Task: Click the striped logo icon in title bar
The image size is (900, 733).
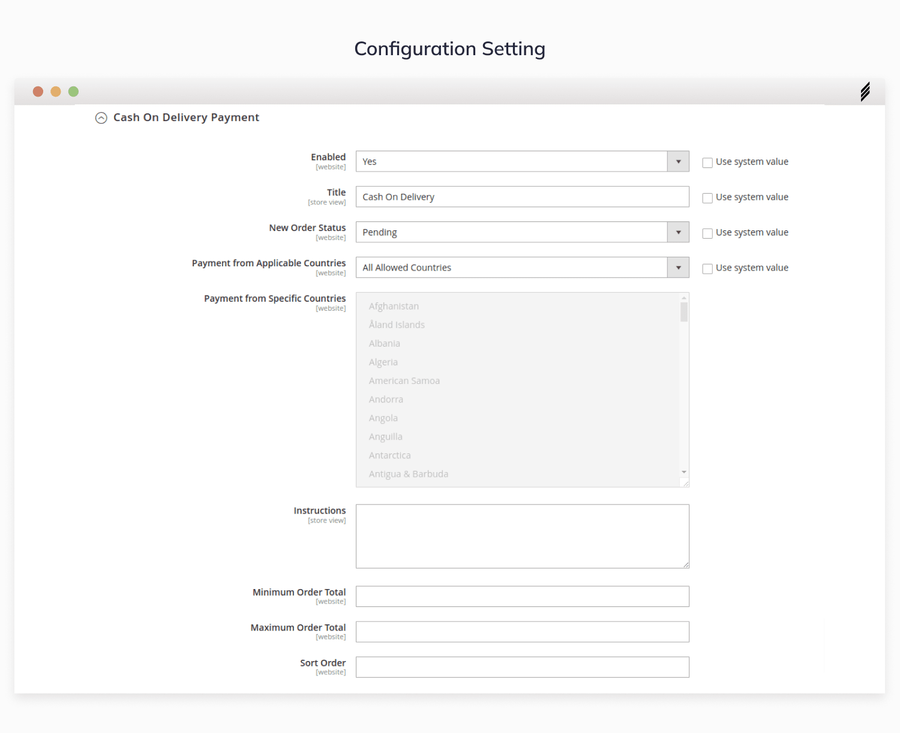Action: pyautogui.click(x=865, y=92)
